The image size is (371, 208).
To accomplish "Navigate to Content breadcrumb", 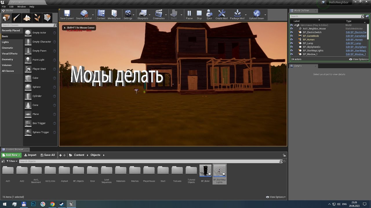I will [79, 155].
